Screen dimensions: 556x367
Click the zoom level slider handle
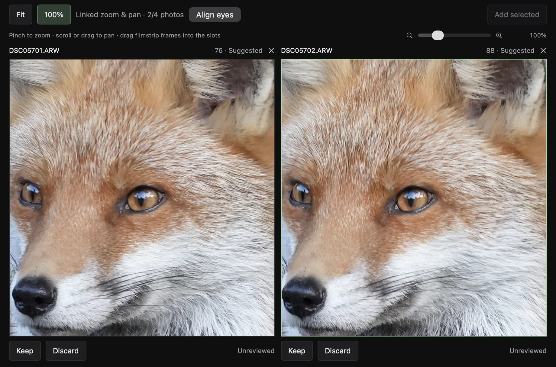[x=438, y=35]
